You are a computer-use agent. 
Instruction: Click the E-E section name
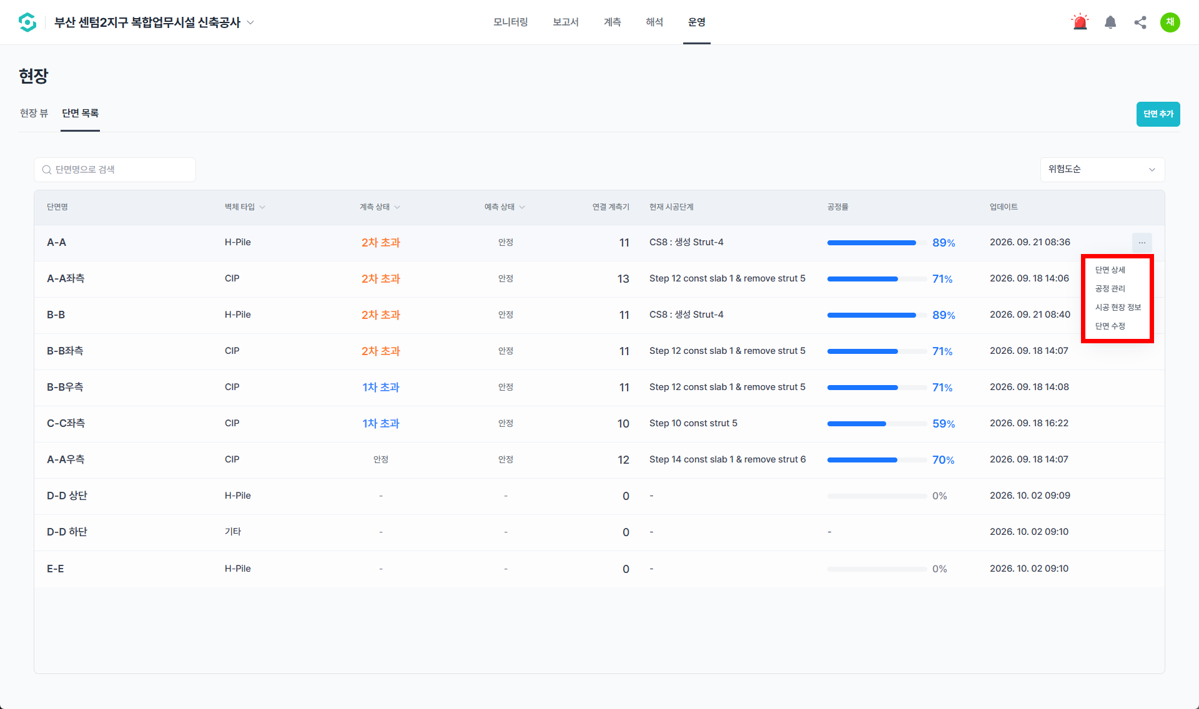click(x=55, y=569)
